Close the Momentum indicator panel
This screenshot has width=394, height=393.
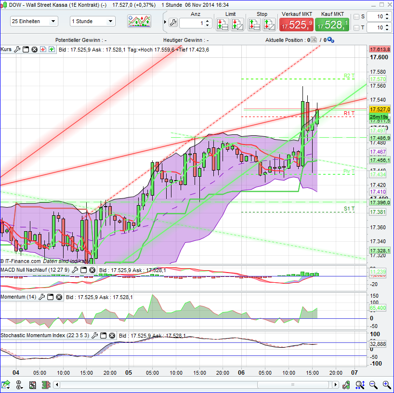tap(59, 297)
